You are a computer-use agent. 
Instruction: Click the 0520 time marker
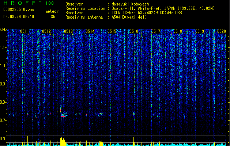pyautogui.click(x=222, y=31)
